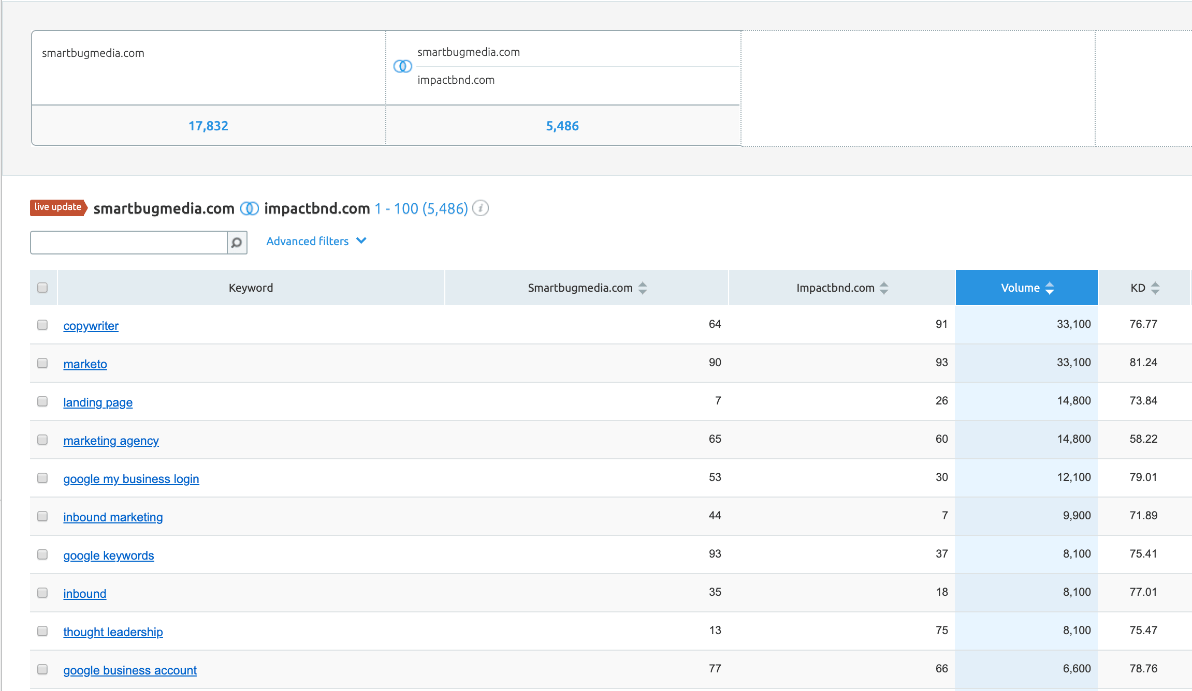
Task: Check the box for copywriter row
Action: (x=42, y=325)
